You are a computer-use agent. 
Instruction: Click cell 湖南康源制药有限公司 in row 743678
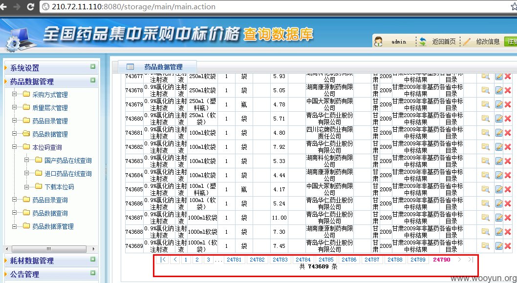coord(329,90)
